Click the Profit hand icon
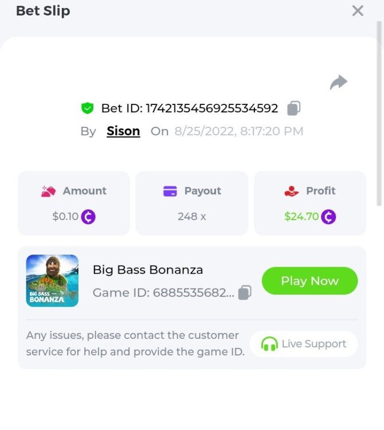 [x=292, y=191]
